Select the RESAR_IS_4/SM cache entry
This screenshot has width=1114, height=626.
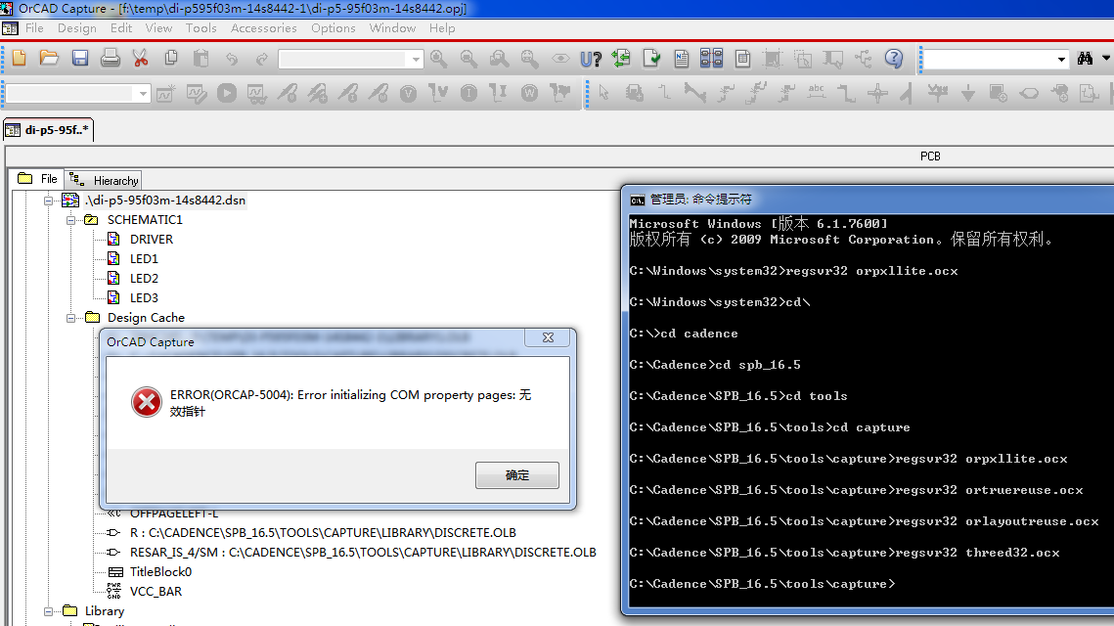(x=362, y=553)
